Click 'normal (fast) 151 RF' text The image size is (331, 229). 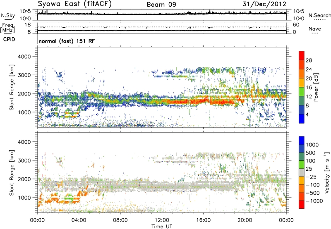[x=67, y=41]
